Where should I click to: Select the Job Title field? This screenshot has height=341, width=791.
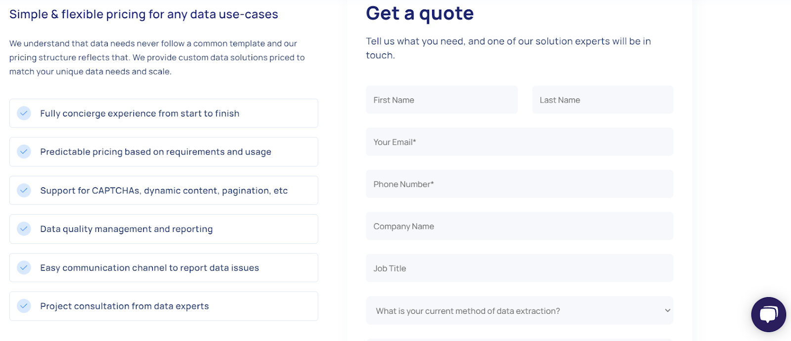[x=519, y=268]
